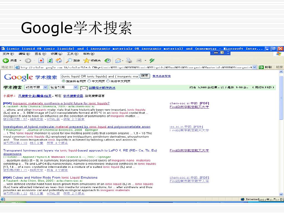
Task: Open the 帮助(H) menu
Action: [89, 54]
